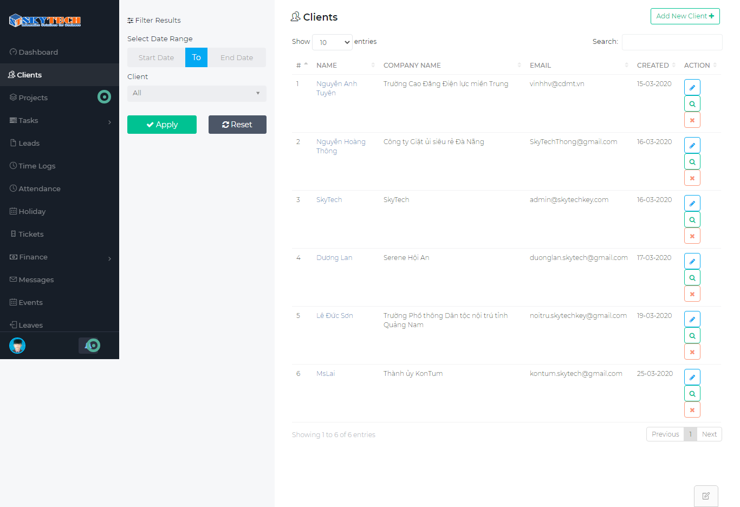Click inside the Search input field
Image resolution: width=740 pixels, height=507 pixels.
[672, 42]
